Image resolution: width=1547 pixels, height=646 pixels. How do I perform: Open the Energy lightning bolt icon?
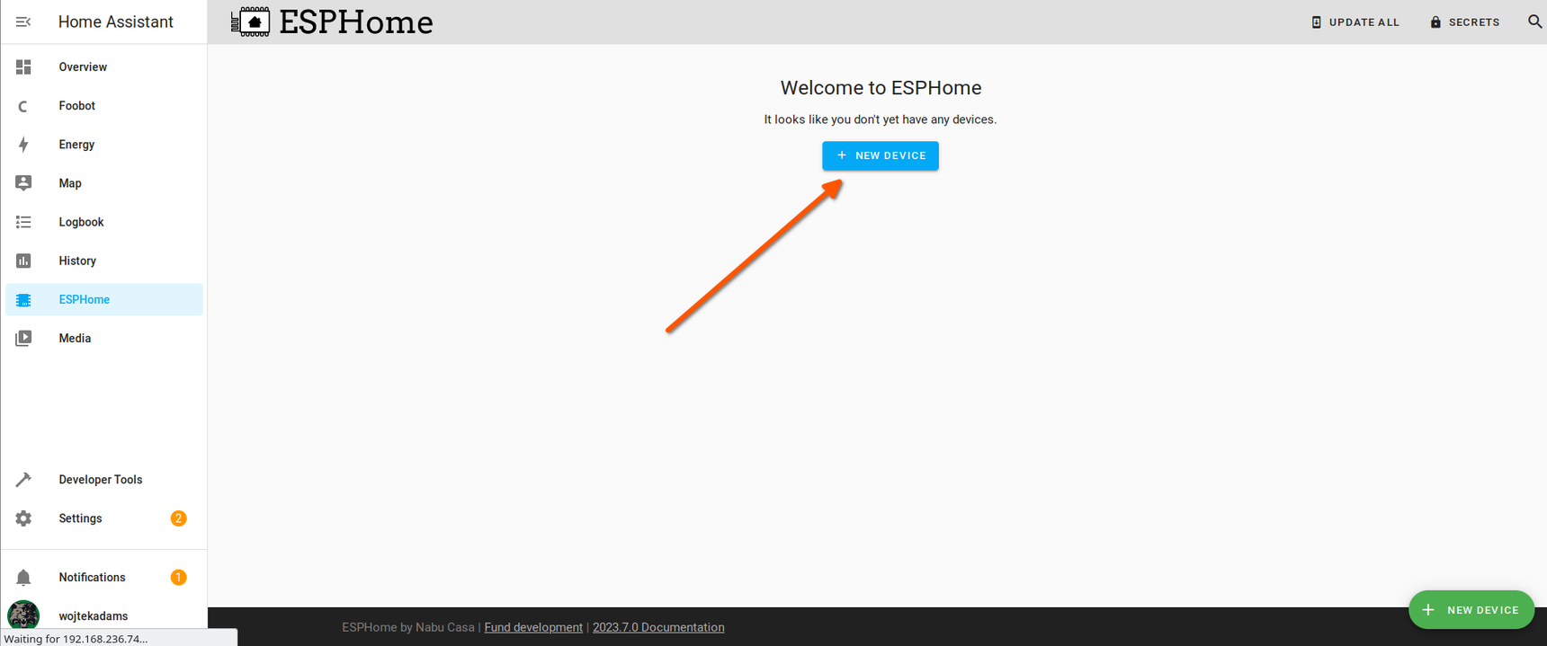point(23,145)
